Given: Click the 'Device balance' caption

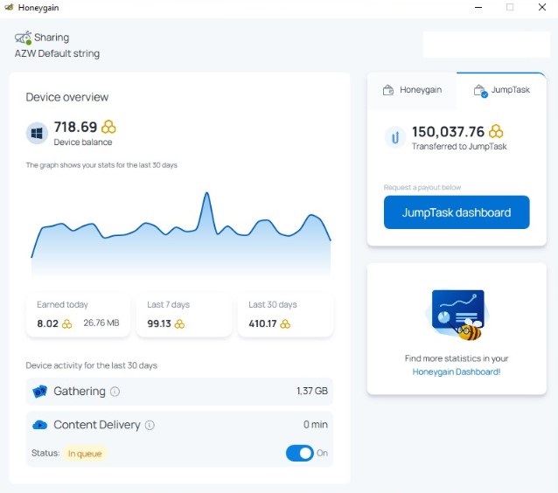Looking at the screenshot, I should pyautogui.click(x=82, y=142).
